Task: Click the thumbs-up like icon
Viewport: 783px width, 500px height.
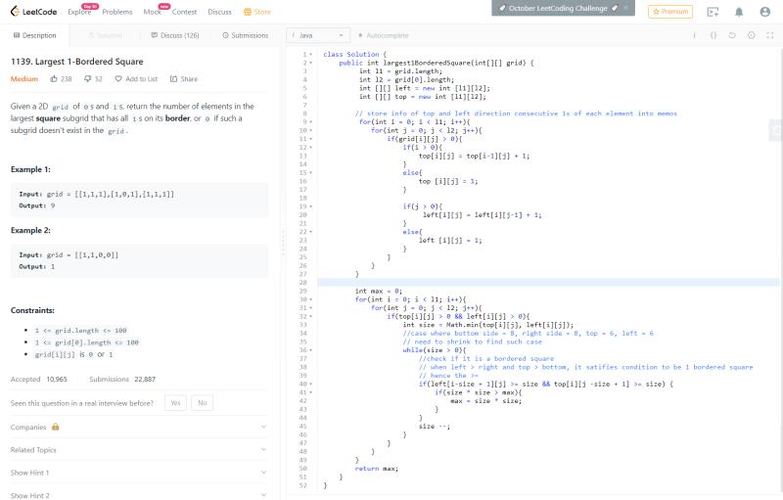Action: [54, 79]
